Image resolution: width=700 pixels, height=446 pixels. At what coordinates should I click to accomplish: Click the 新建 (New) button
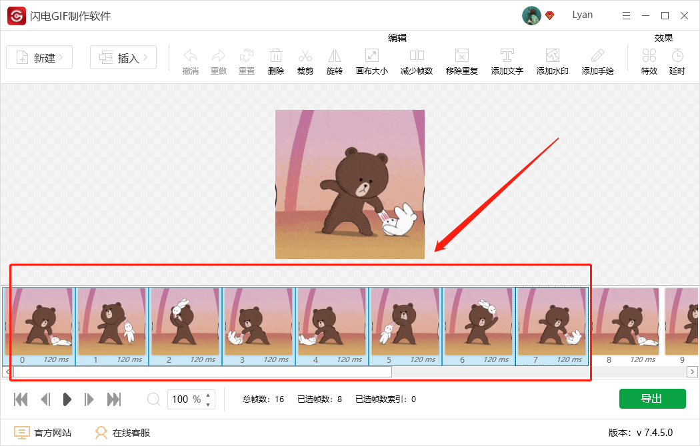coord(39,57)
